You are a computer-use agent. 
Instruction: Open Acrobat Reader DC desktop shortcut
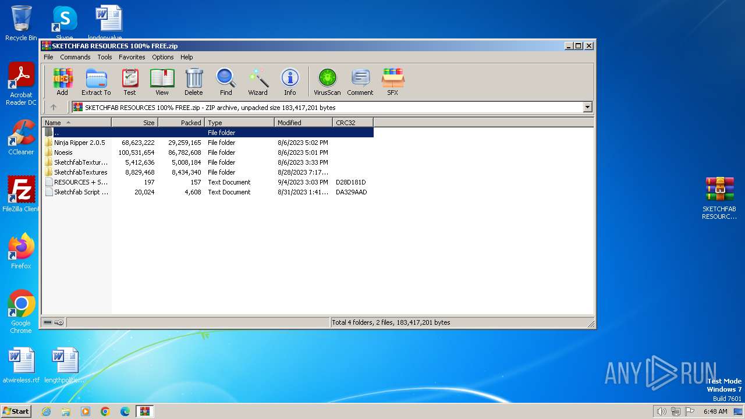click(x=21, y=84)
